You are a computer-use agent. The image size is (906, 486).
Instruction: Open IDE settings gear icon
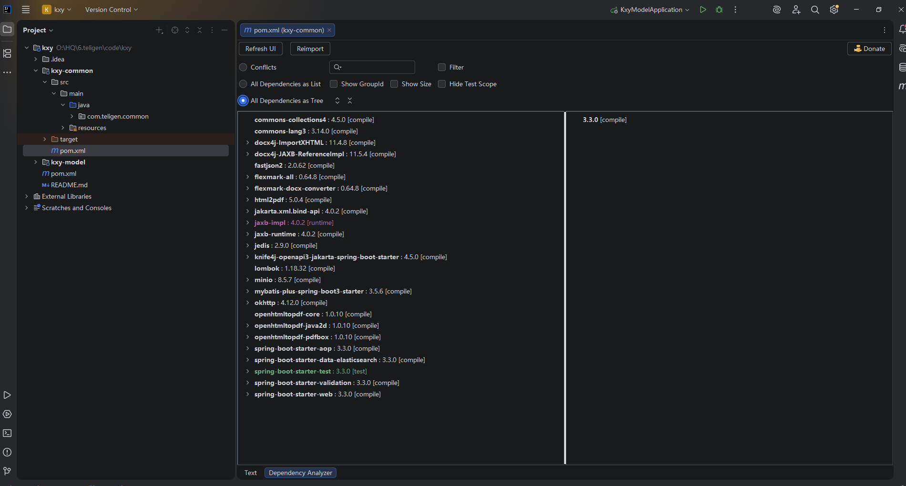pos(834,10)
